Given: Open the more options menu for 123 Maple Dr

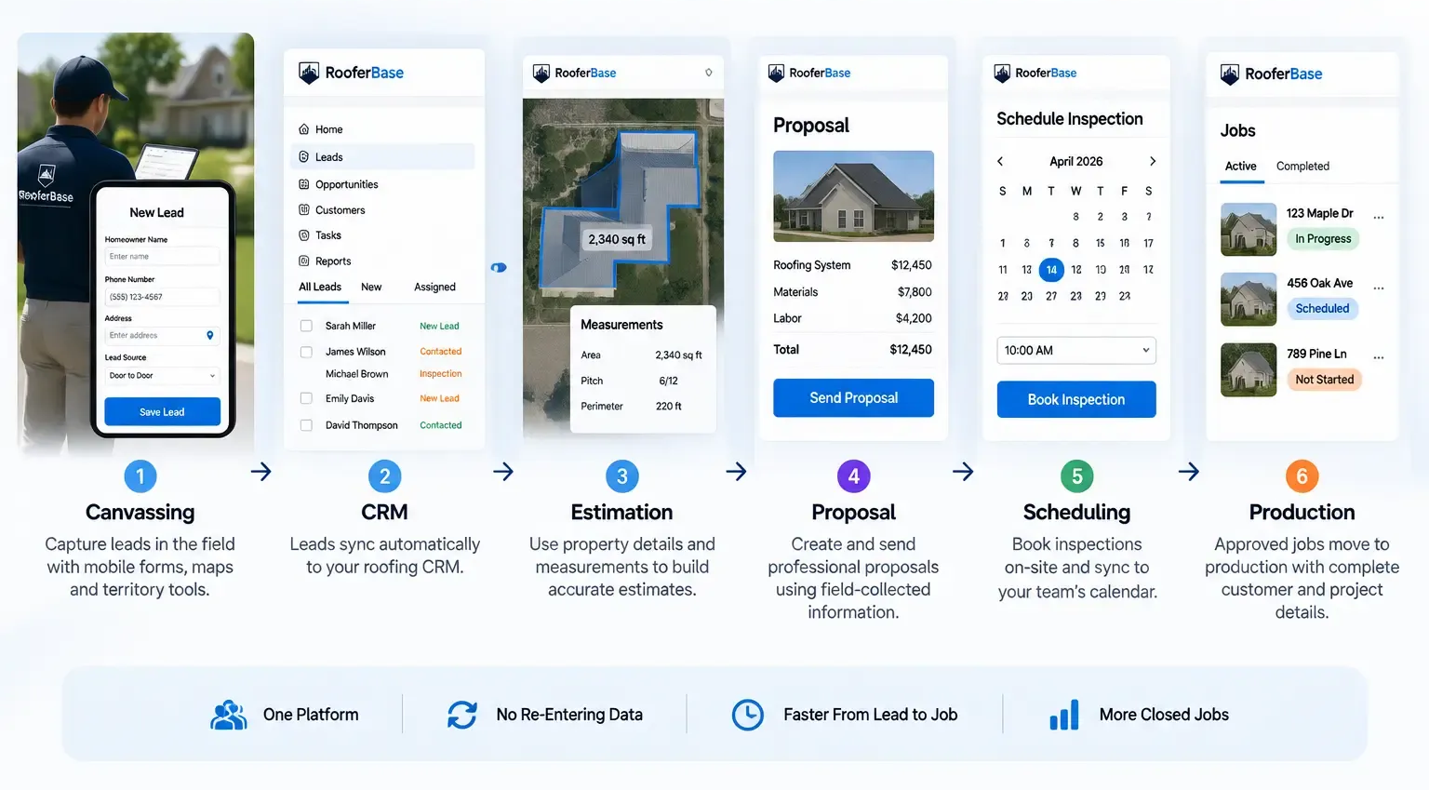Looking at the screenshot, I should [1379, 218].
